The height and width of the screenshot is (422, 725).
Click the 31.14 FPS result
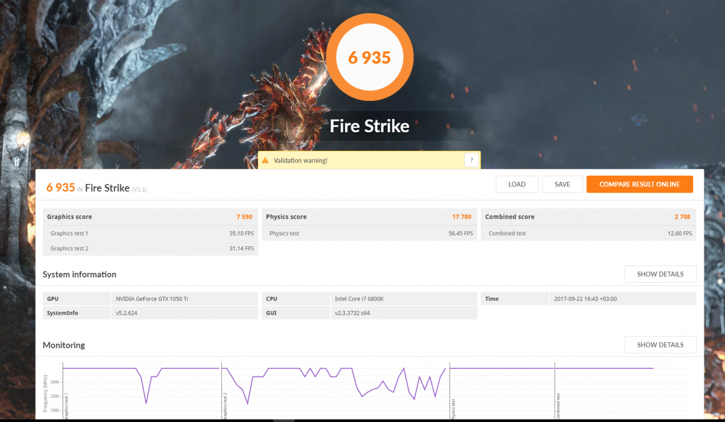pos(242,248)
